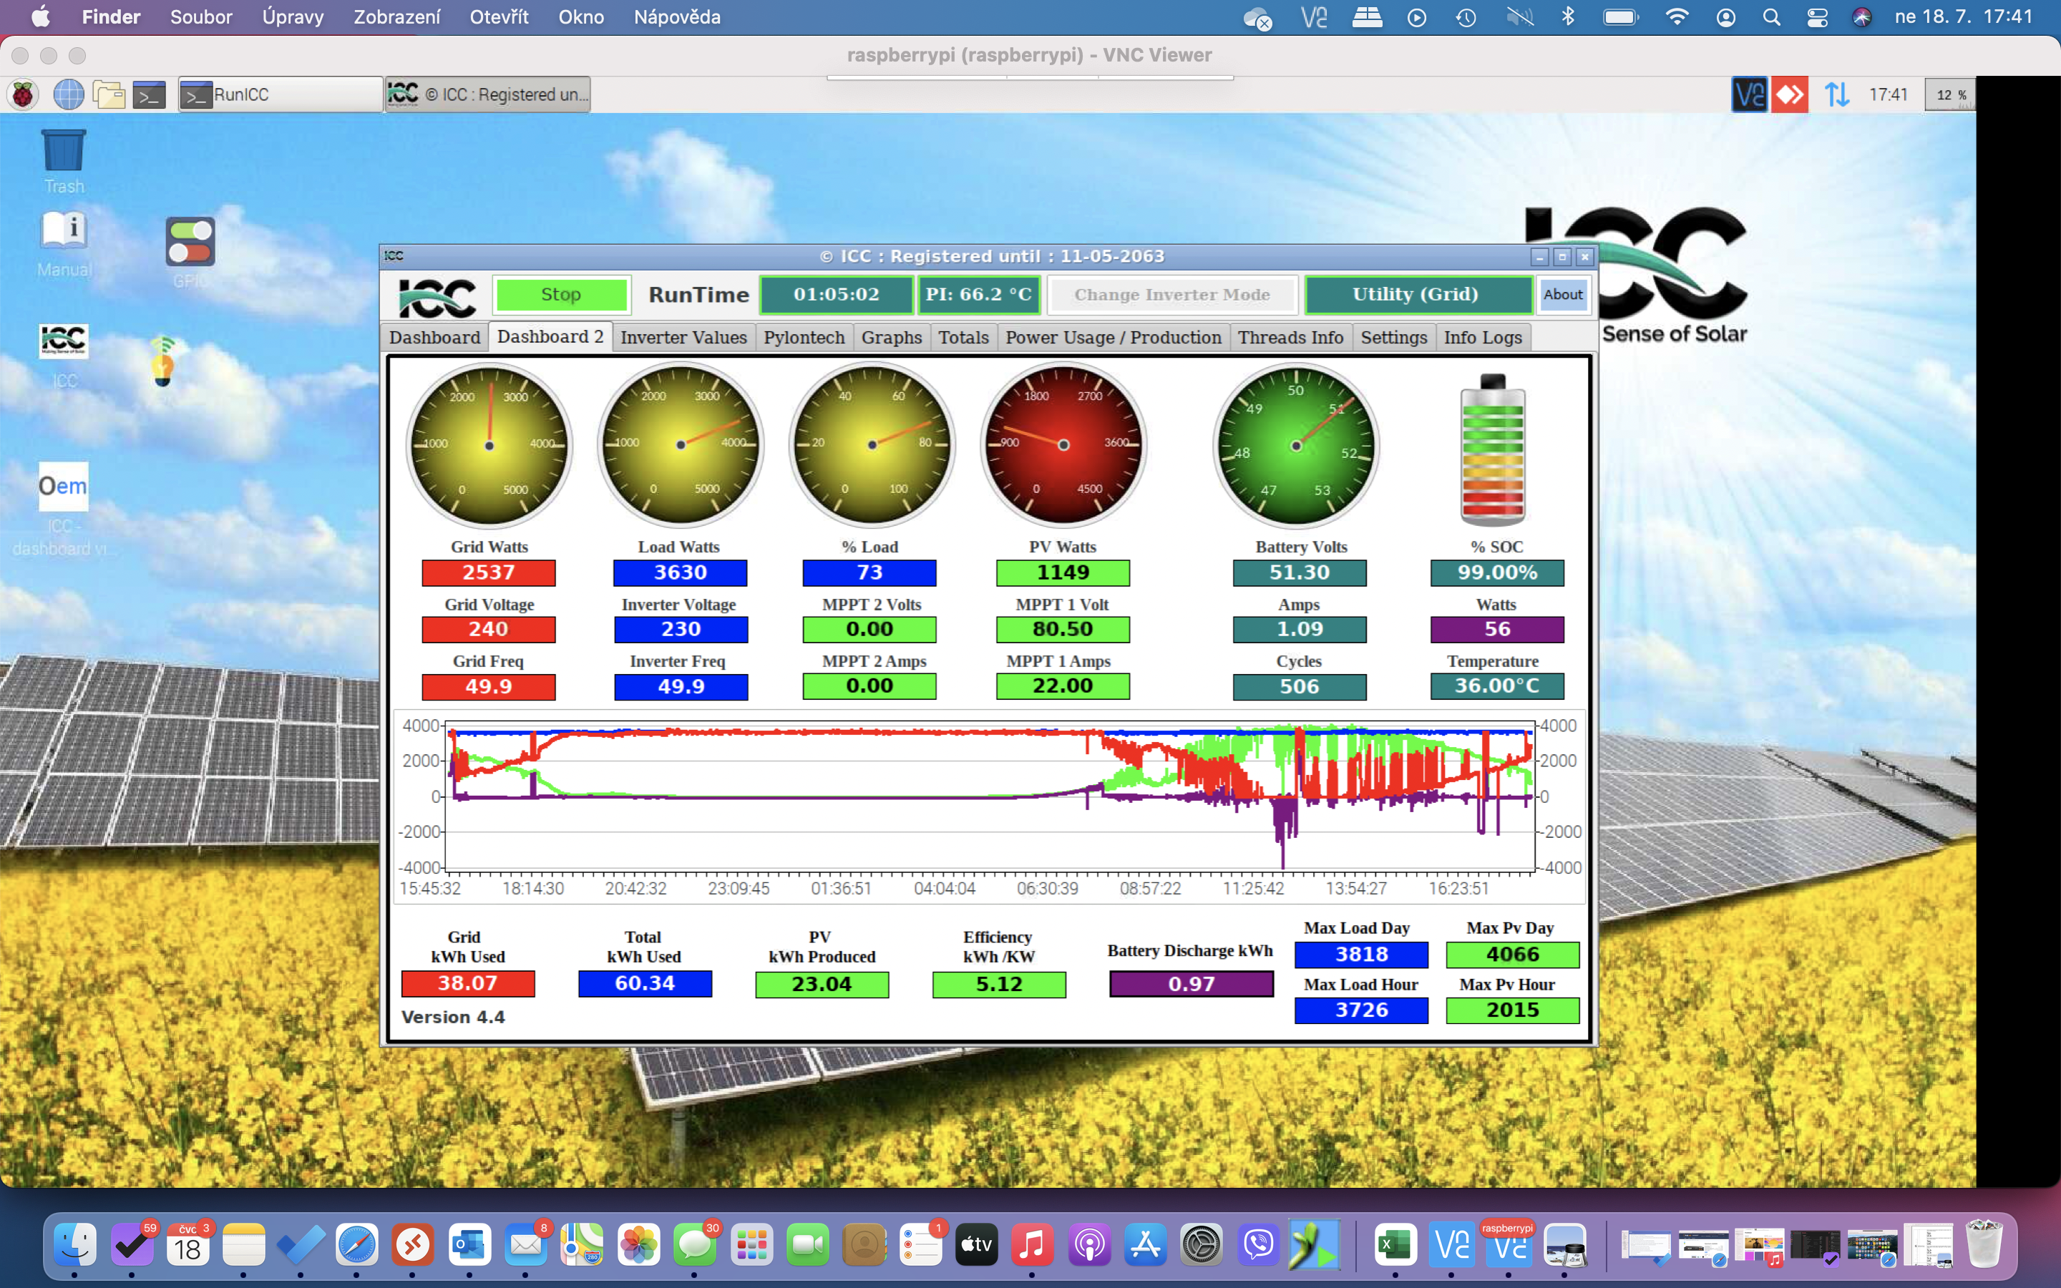Launch the terminal from the Pi taskbar
The height and width of the screenshot is (1288, 2061).
[149, 94]
